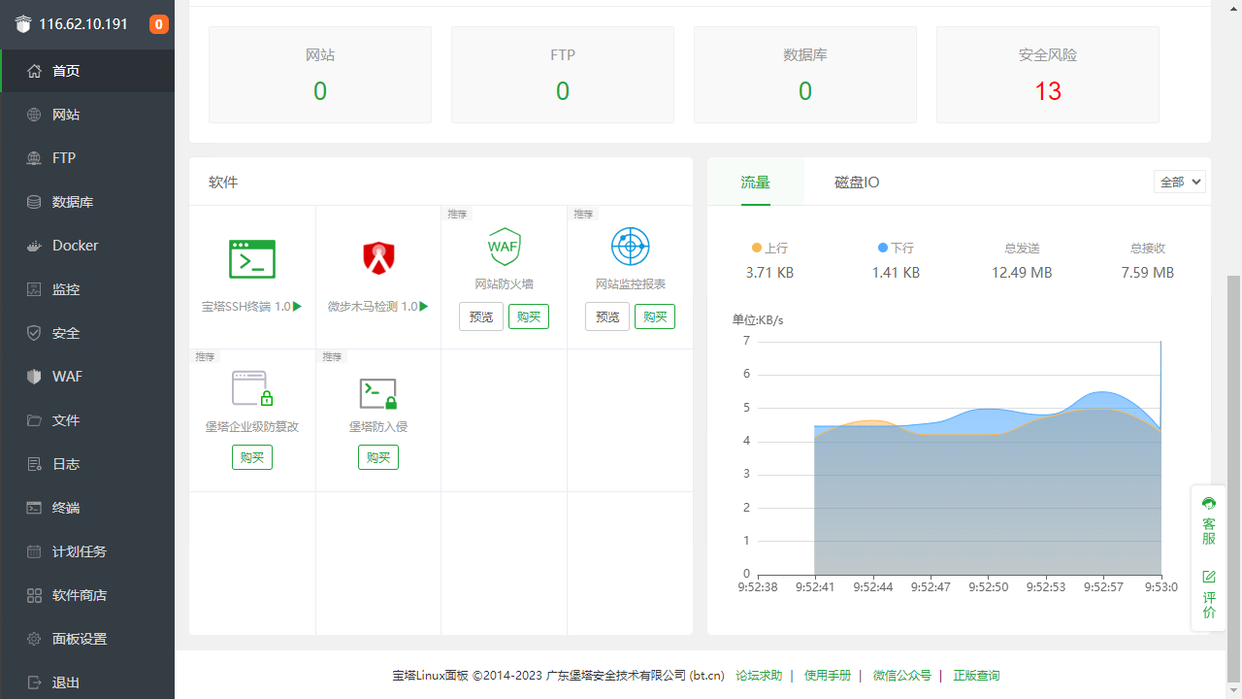1242x699 pixels.
Task: Click 购买 under 网站监控报表
Action: click(655, 316)
